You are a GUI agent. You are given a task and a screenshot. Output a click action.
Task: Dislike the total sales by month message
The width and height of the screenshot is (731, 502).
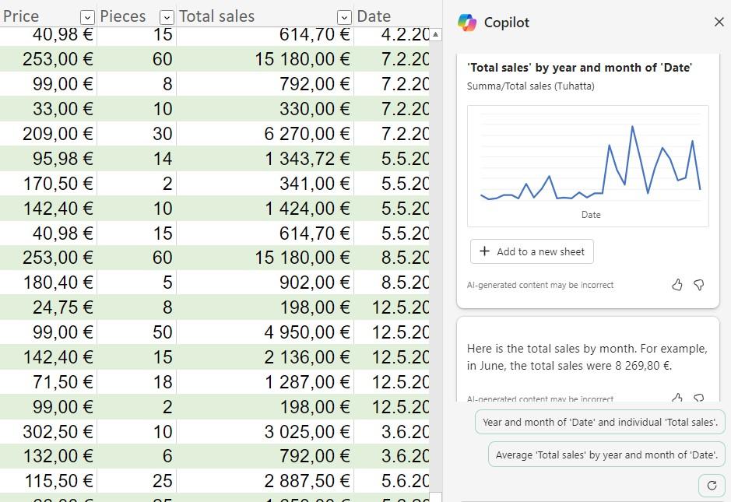pyautogui.click(x=698, y=398)
